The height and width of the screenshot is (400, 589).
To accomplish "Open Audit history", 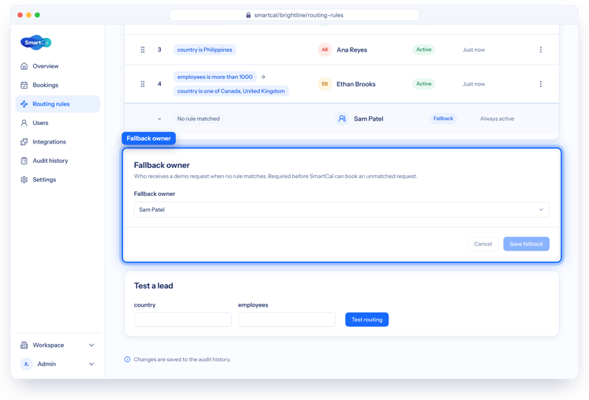I will pos(58,161).
